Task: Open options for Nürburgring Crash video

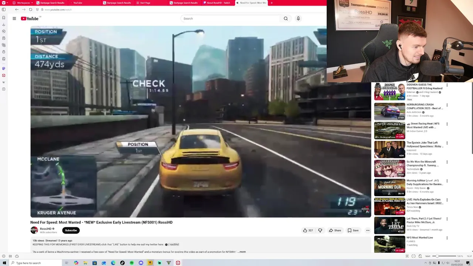Action: (x=447, y=105)
